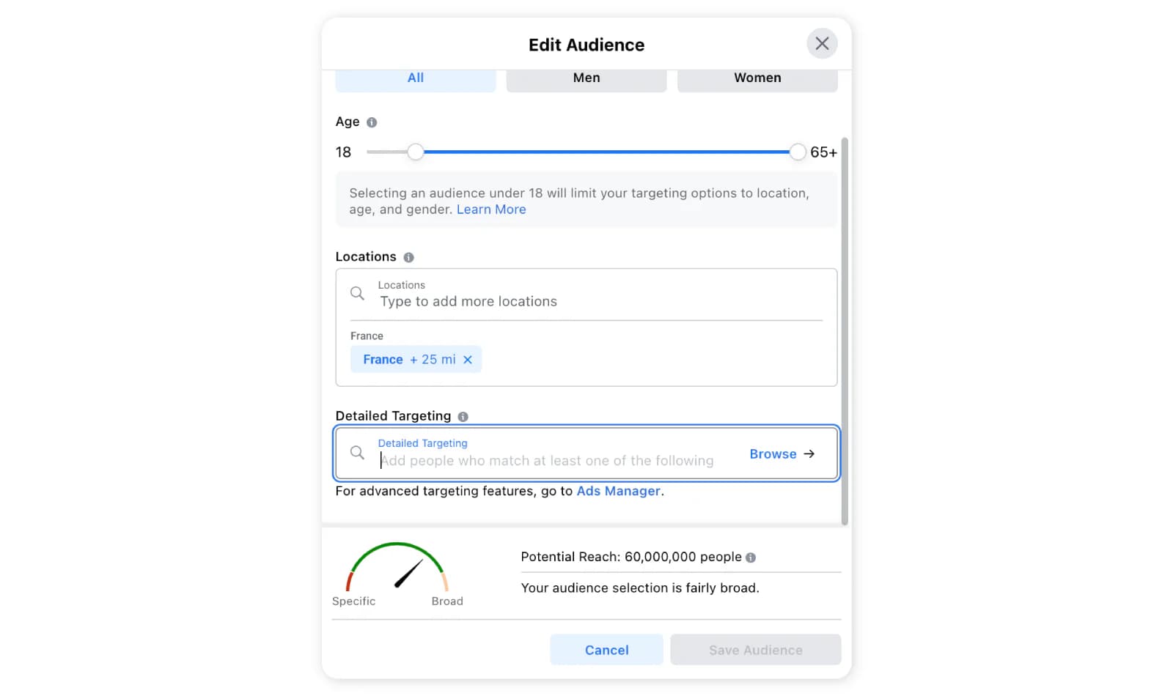Click the Potential Reach 60,000,000 people text
Screen dimensions: 1173x696
click(x=631, y=557)
